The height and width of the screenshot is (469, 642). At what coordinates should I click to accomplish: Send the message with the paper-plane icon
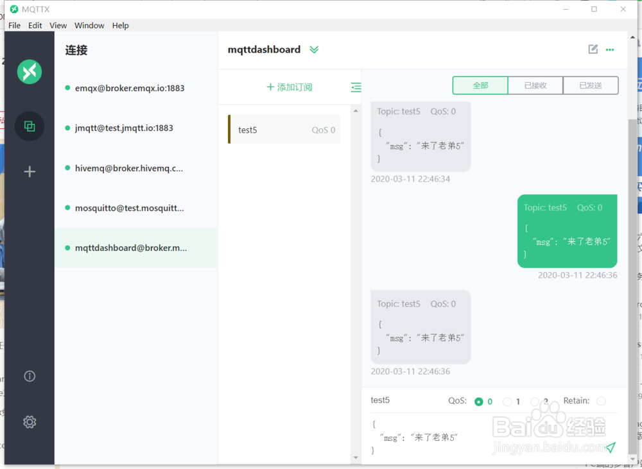click(x=611, y=447)
